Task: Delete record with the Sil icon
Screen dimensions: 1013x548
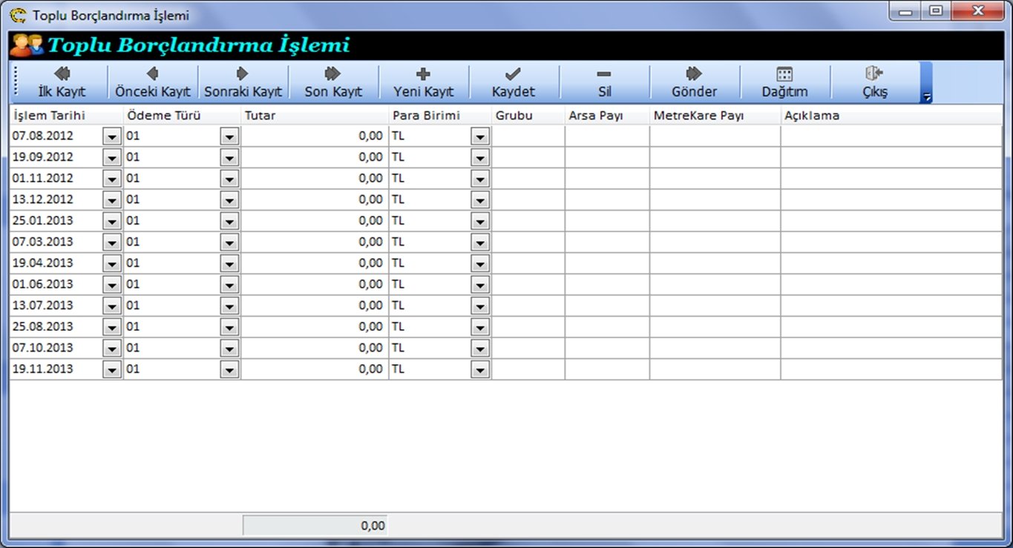Action: [603, 74]
